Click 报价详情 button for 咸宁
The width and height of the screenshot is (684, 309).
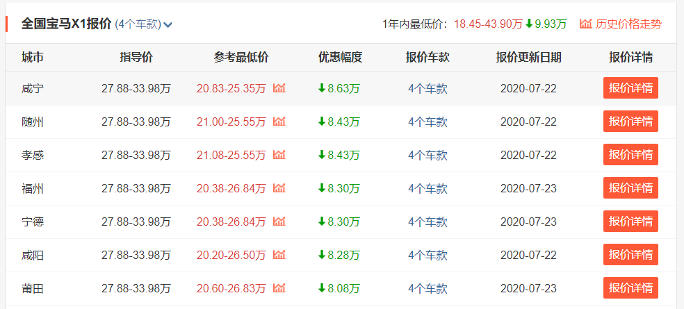630,88
